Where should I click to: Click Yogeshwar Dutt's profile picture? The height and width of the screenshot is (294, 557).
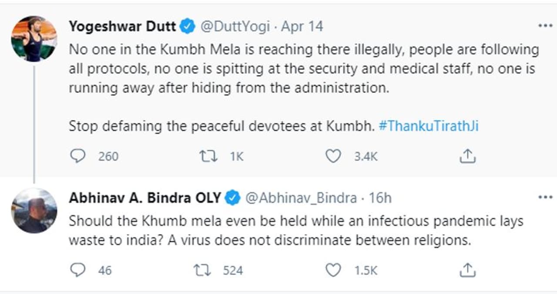point(34,39)
